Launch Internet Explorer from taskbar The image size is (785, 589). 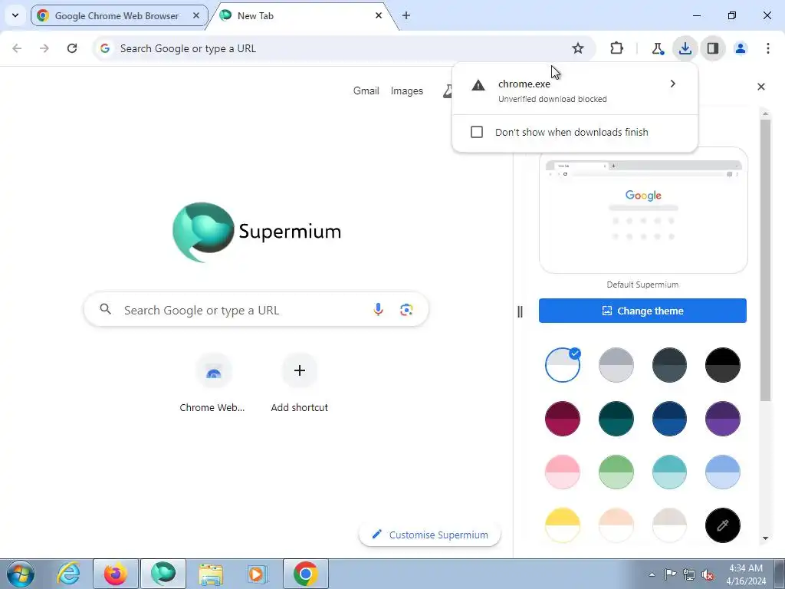point(68,574)
